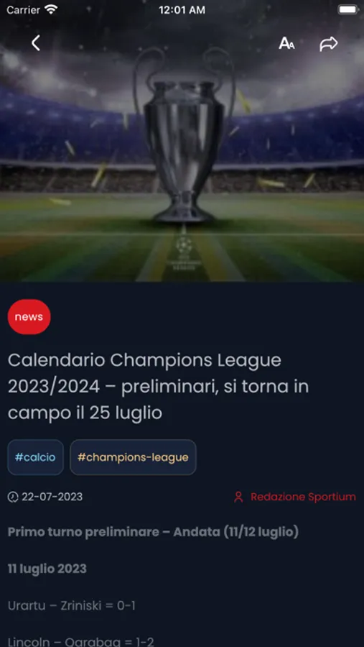The width and height of the screenshot is (364, 647).
Task: Select the red news category badge
Action: click(x=29, y=317)
